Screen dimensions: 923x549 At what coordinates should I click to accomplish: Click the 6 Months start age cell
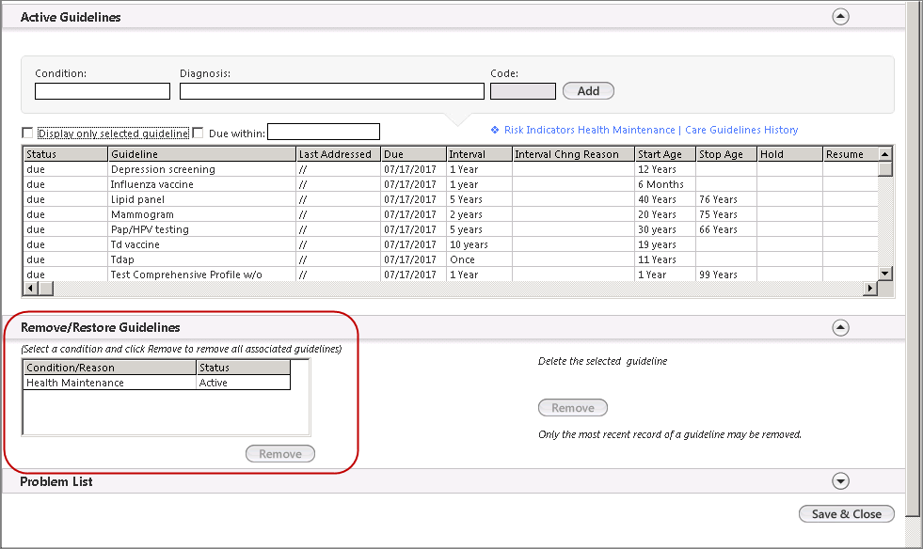pos(666,185)
